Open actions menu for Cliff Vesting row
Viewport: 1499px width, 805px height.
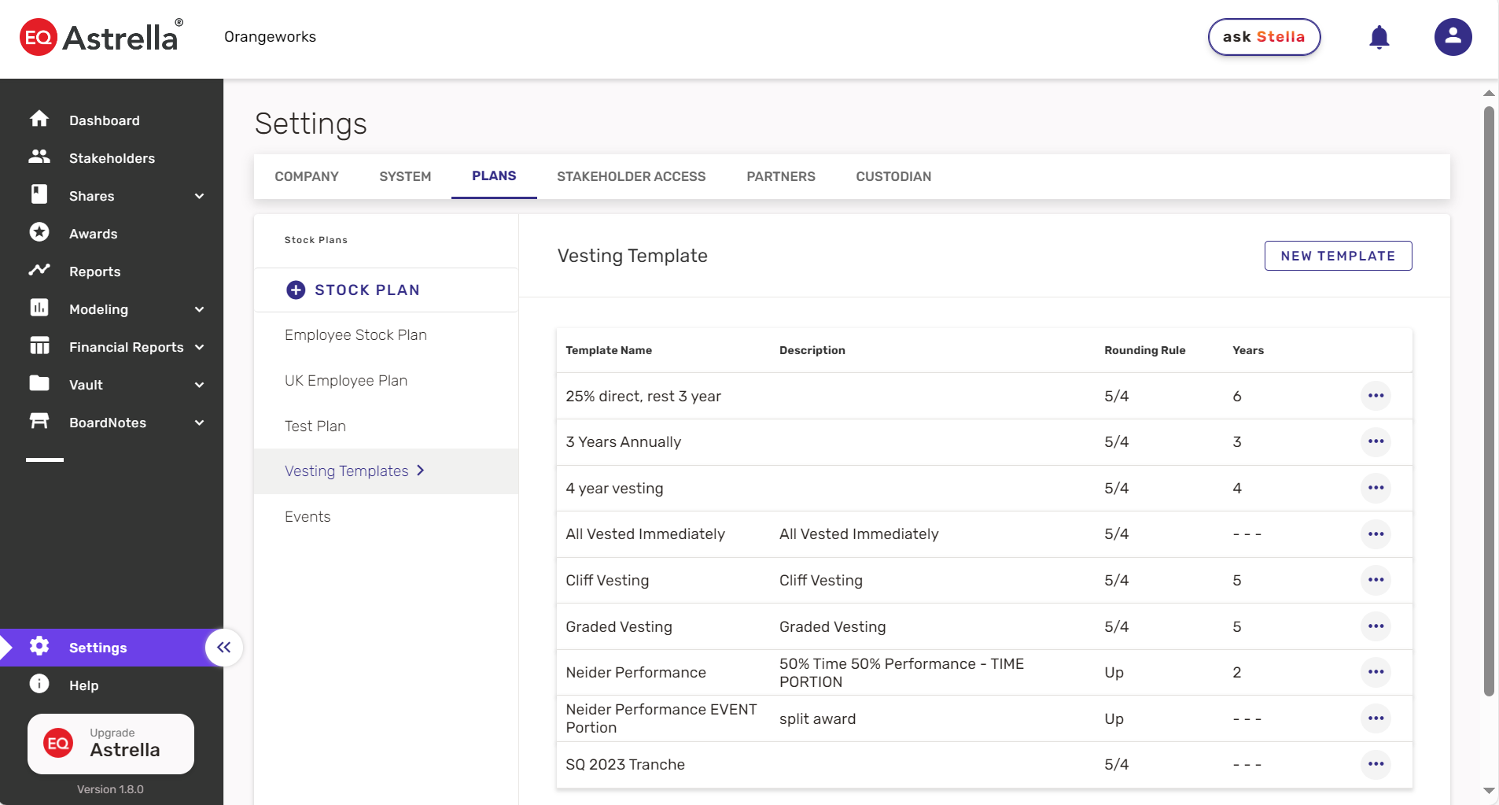pyautogui.click(x=1376, y=580)
